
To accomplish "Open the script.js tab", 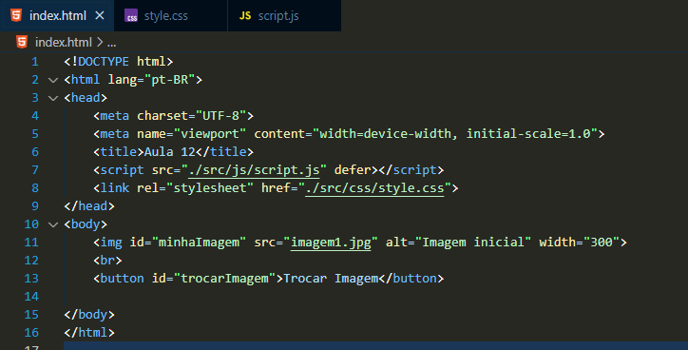I will 284,16.
